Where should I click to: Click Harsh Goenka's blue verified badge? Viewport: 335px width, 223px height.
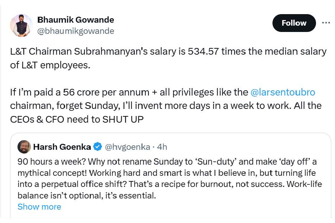(x=98, y=147)
